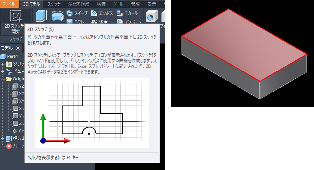Image resolution: width=314 pixels, height=170 pixels.
Task: Open the ファイル file menu
Action: coord(9,4)
